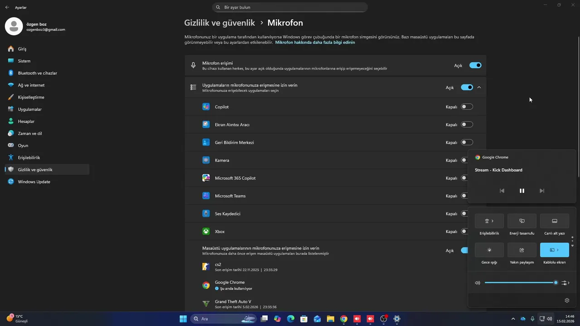Image resolution: width=580 pixels, height=326 pixels.
Task: Go back using the Ayarlar back arrow
Action: 7,7
